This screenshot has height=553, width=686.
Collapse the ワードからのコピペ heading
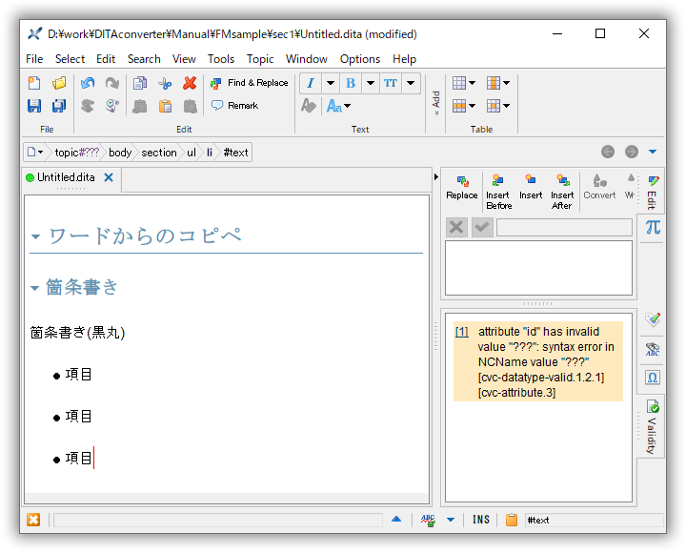pyautogui.click(x=36, y=236)
